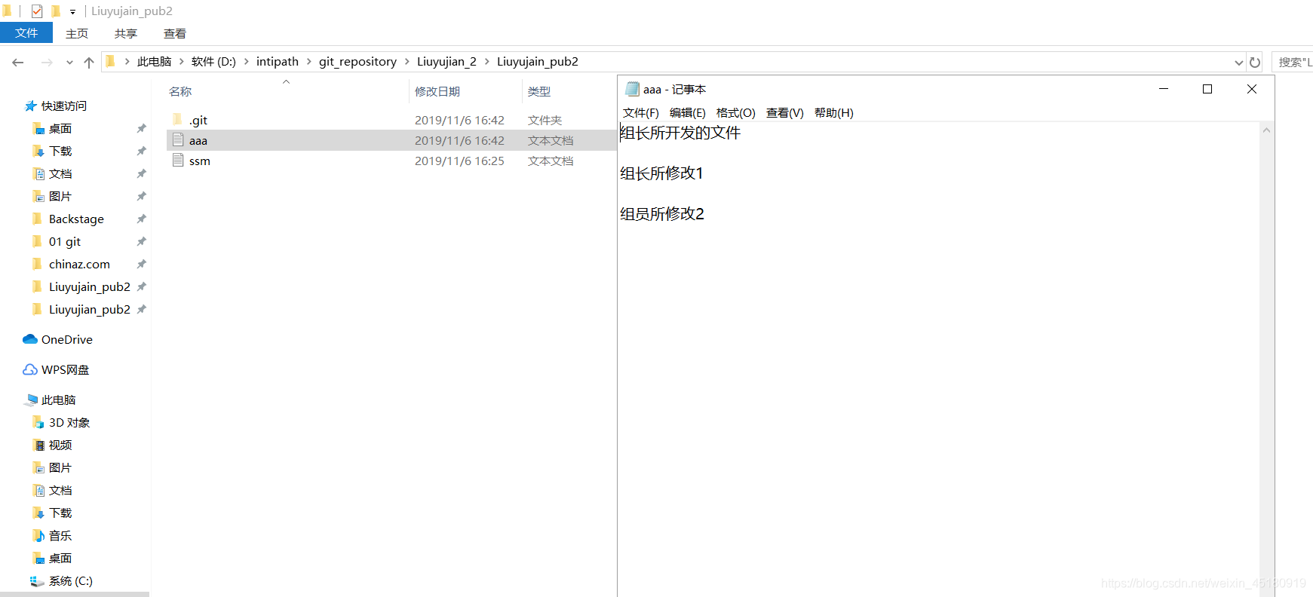The image size is (1313, 597).
Task: Click text line 组长所修改1 in Notepad
Action: [661, 173]
